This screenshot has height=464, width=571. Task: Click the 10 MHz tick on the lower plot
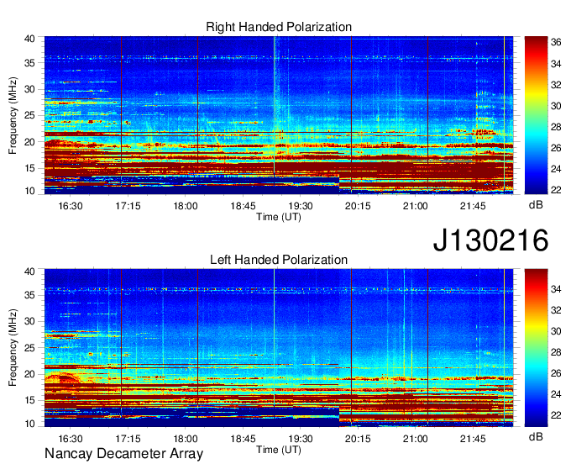point(30,424)
